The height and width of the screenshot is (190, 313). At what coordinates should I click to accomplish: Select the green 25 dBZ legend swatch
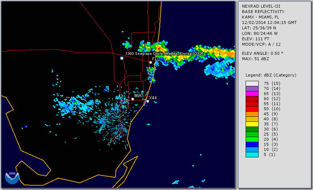tap(252, 134)
